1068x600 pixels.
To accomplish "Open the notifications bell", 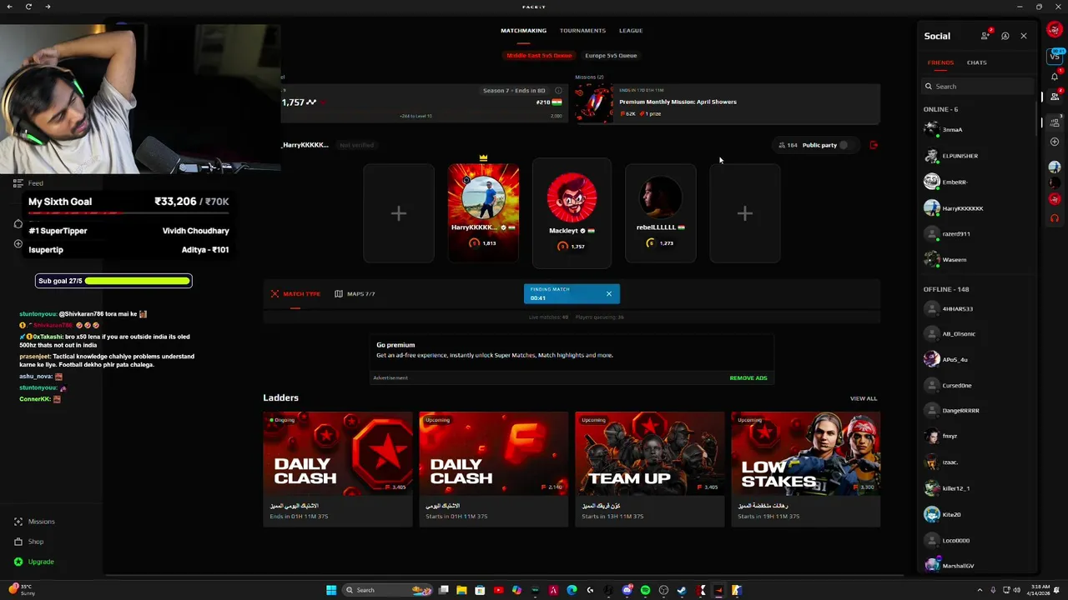I will [x=1055, y=77].
